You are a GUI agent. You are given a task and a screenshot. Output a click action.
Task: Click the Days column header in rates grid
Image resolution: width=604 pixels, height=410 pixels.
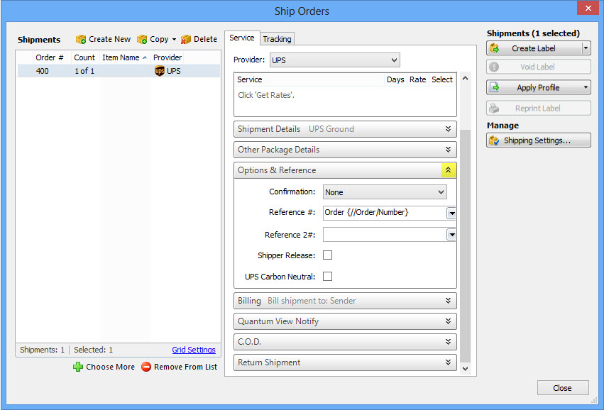tap(395, 79)
